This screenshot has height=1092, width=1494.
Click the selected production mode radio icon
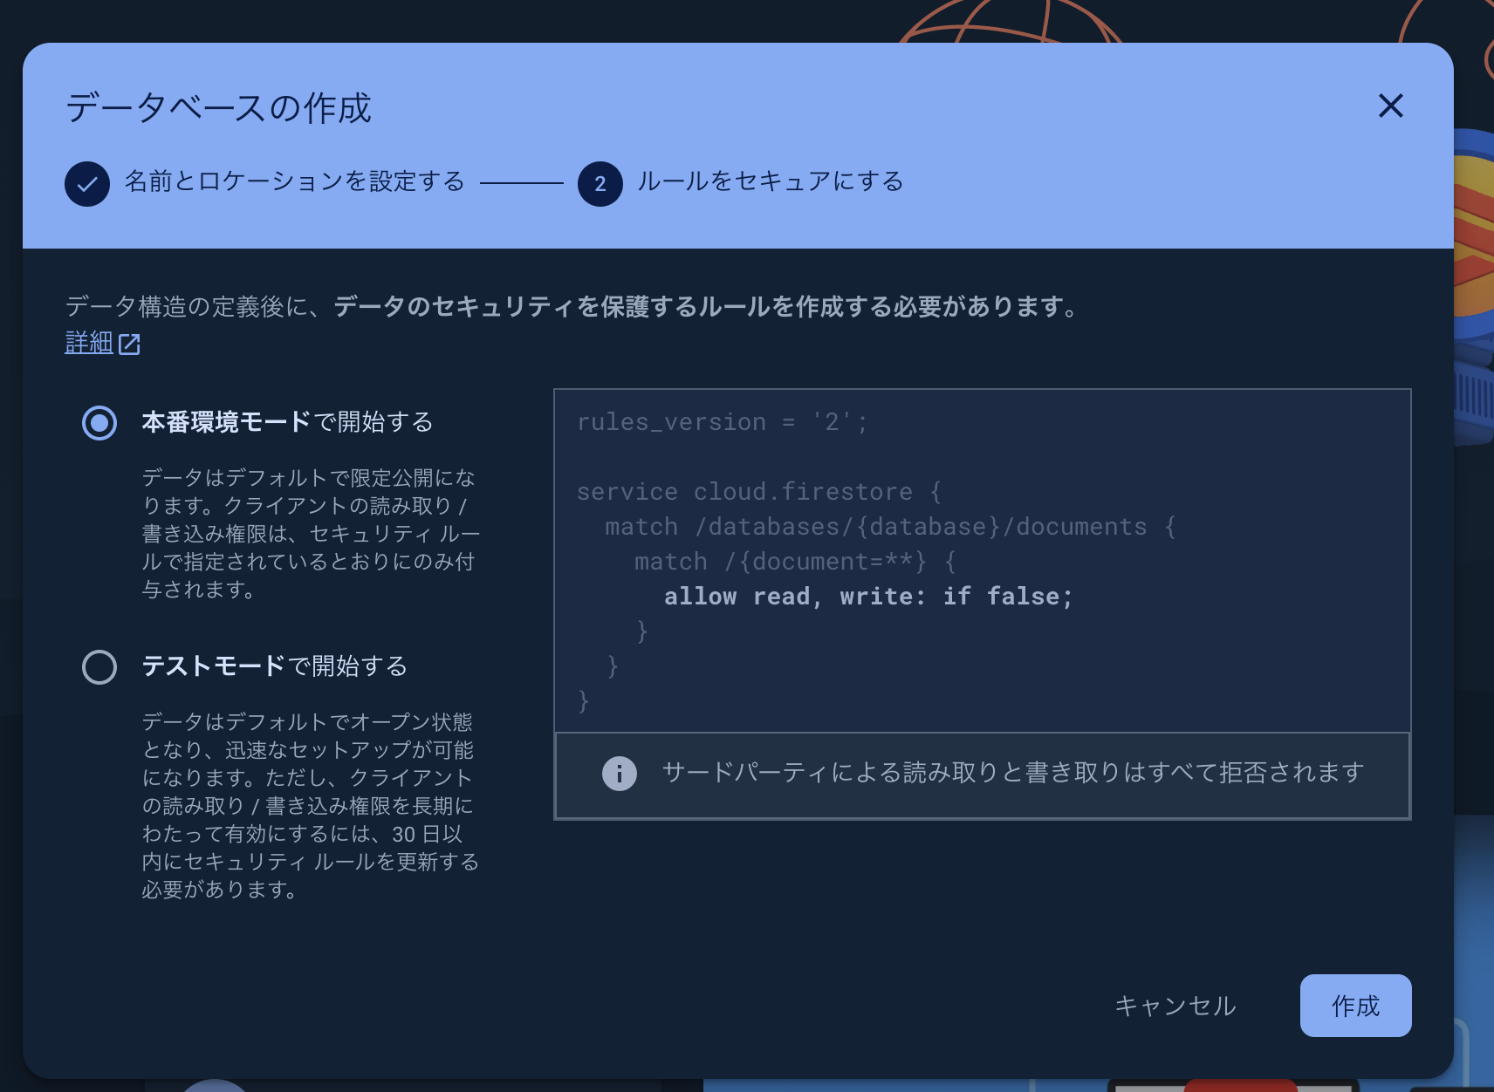[x=99, y=423]
